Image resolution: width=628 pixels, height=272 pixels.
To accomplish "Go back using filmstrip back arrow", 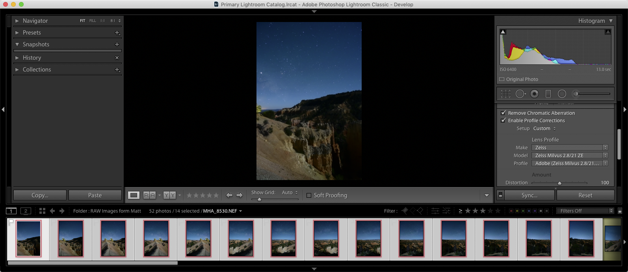I will pos(52,211).
